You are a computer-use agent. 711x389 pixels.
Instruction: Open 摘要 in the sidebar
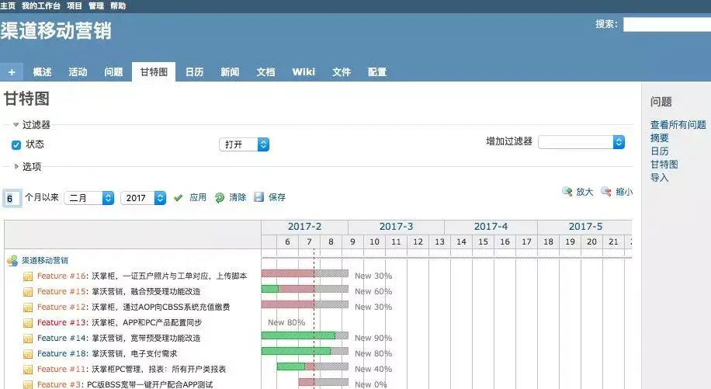(x=659, y=138)
